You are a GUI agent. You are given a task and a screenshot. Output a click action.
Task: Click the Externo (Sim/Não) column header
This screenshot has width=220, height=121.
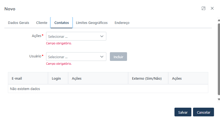click(x=147, y=78)
